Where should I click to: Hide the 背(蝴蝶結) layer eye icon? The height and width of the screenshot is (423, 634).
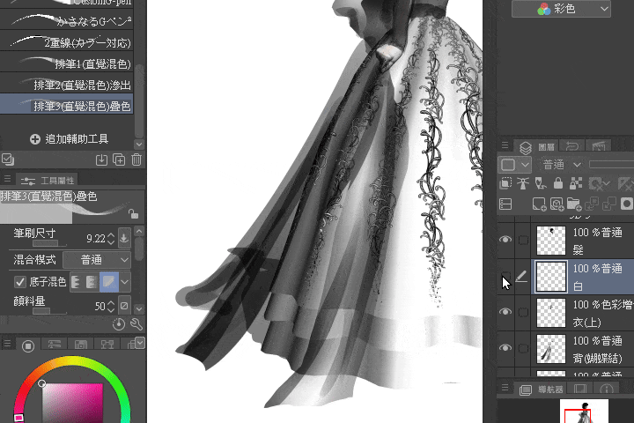[x=505, y=348]
